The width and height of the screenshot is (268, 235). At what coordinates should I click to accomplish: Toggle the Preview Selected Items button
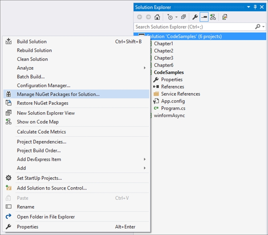pyautogui.click(x=204, y=17)
